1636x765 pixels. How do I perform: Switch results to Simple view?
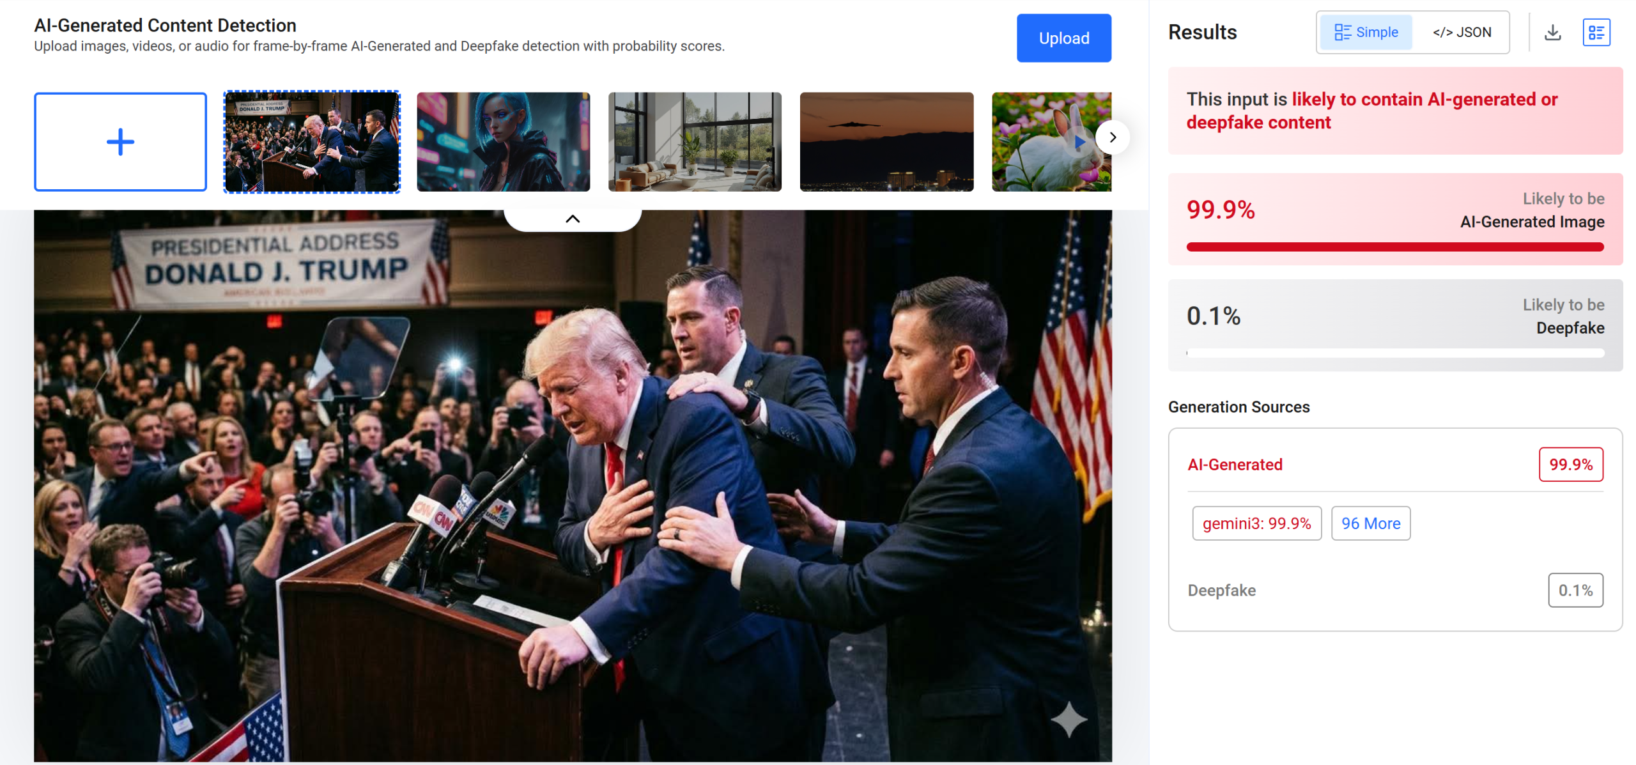pos(1366,32)
